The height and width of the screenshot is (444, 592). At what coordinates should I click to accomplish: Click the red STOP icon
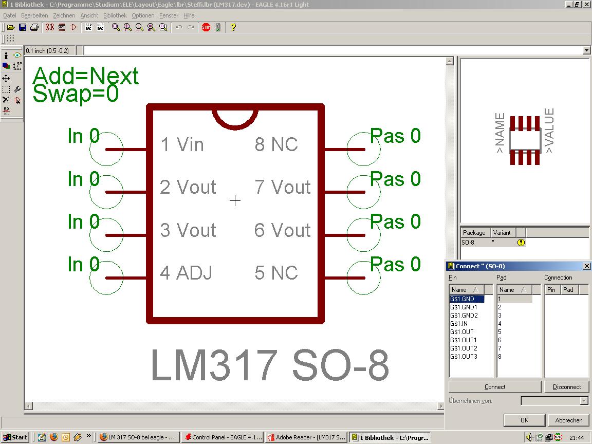[206, 27]
